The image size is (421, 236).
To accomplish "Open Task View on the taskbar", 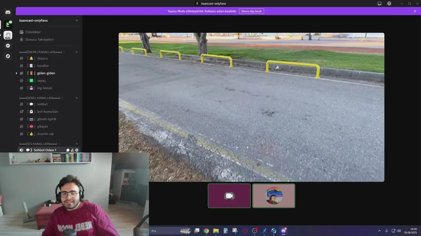I will [x=197, y=231].
